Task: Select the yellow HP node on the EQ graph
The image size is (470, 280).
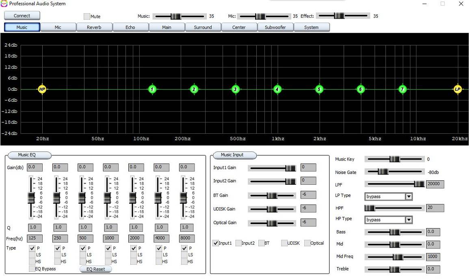Action: click(42, 89)
